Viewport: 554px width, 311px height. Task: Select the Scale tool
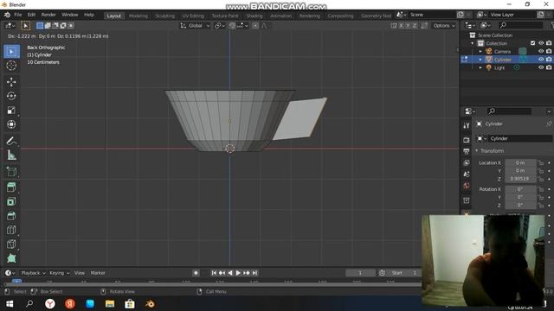click(x=11, y=111)
